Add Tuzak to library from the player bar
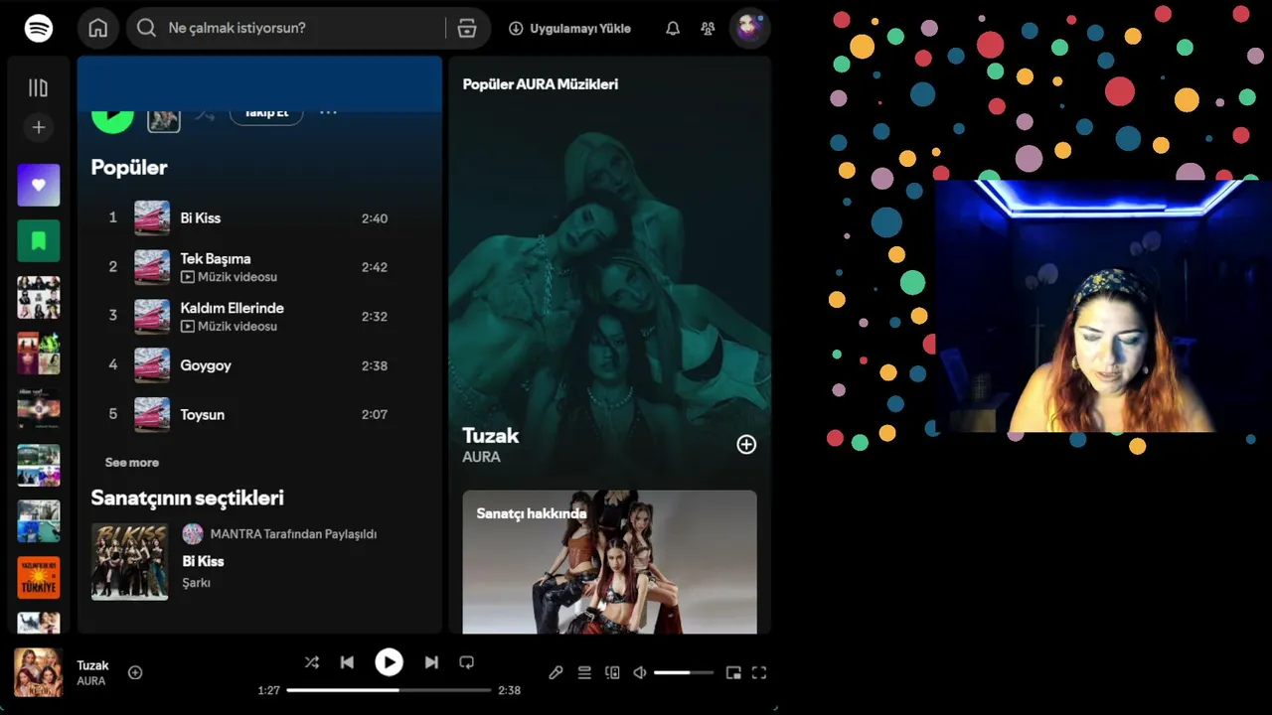1272x715 pixels. [135, 672]
